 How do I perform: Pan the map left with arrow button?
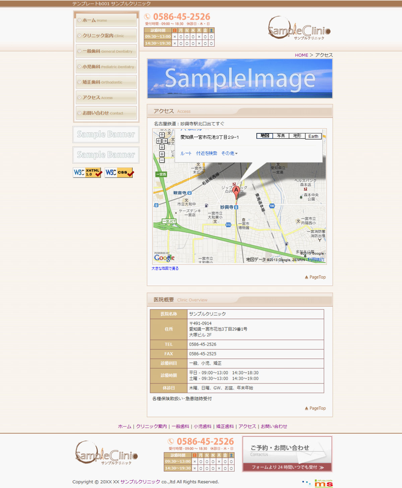(159, 141)
